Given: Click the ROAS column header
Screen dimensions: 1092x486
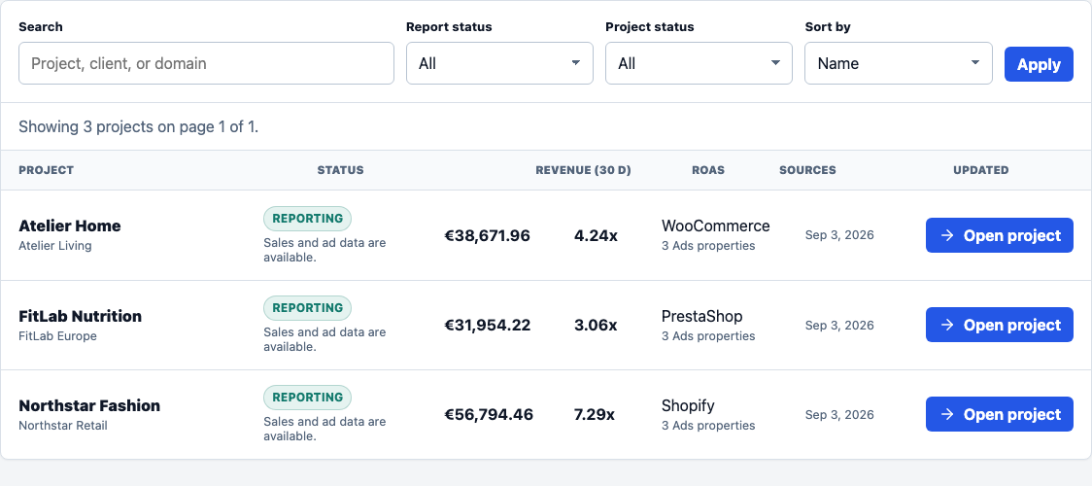Looking at the screenshot, I should click(708, 170).
